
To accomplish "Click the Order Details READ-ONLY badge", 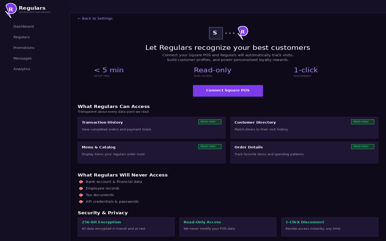I will tap(362, 147).
